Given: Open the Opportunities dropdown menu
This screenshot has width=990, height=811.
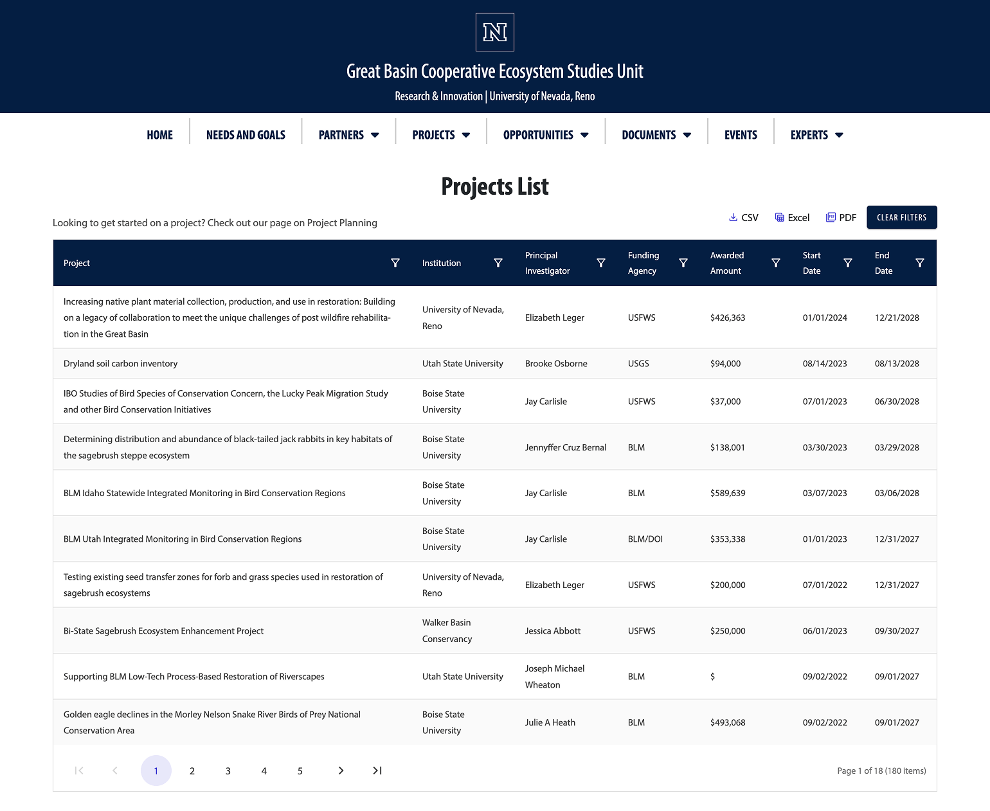Looking at the screenshot, I should click(544, 135).
